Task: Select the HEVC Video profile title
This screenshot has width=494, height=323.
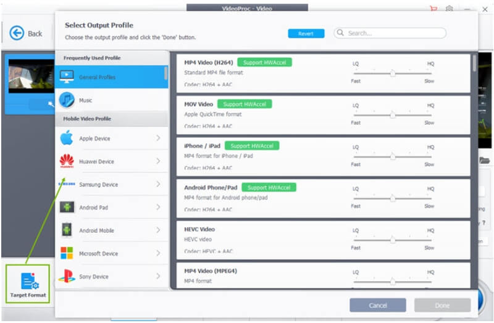Action: (x=199, y=229)
